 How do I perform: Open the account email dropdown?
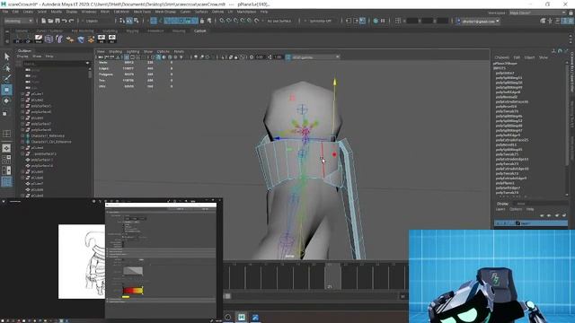click(x=478, y=22)
